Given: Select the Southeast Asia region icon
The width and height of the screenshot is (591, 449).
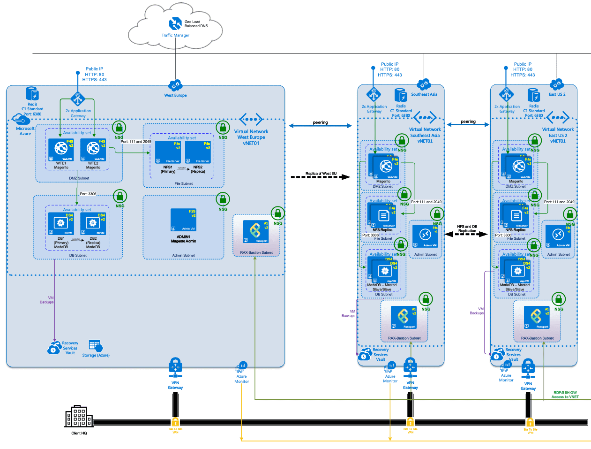Looking at the screenshot, I should tap(424, 85).
